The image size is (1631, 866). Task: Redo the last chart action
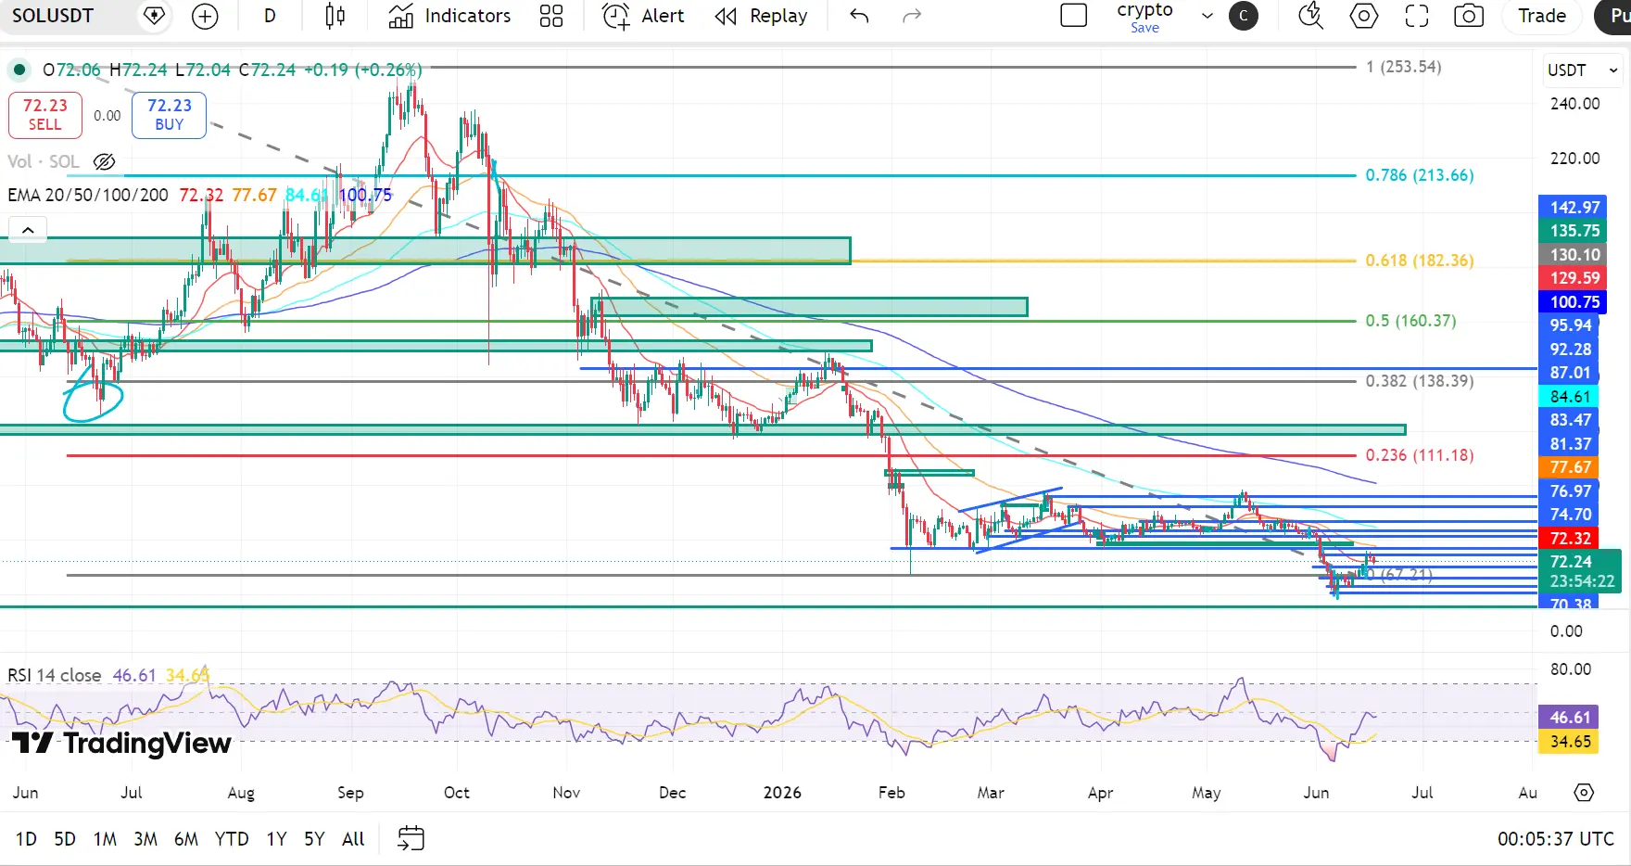pos(912,16)
